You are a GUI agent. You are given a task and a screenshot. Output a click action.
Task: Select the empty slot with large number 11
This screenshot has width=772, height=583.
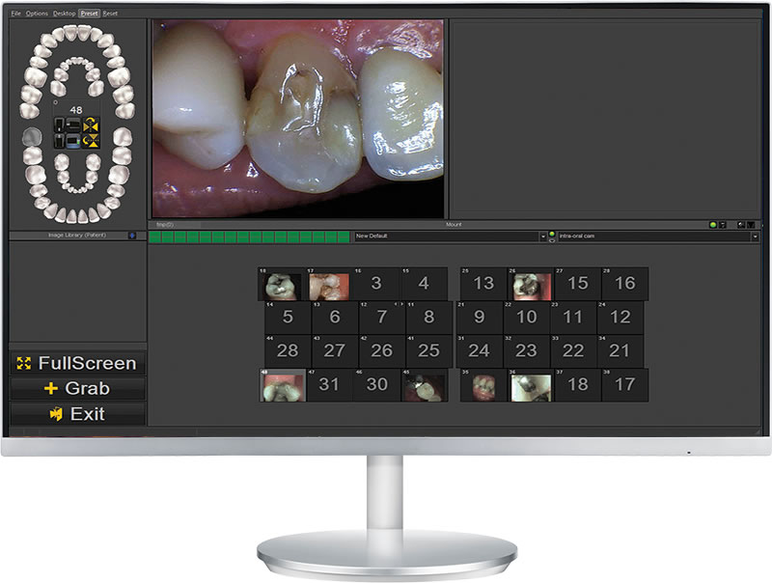click(573, 318)
